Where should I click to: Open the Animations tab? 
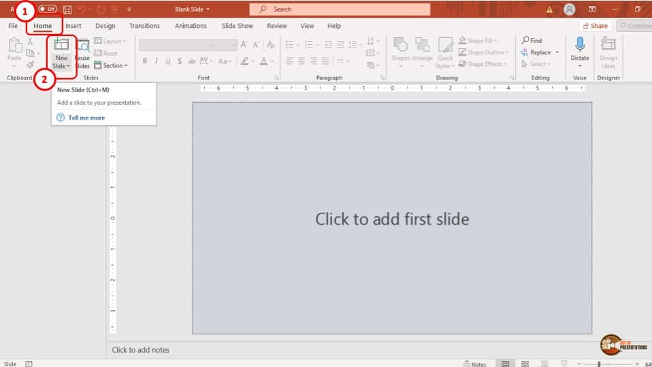coord(191,26)
